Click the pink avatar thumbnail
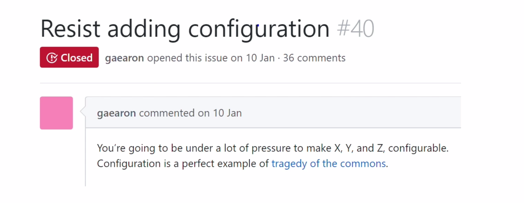This screenshot has height=203, width=524. coord(56,113)
